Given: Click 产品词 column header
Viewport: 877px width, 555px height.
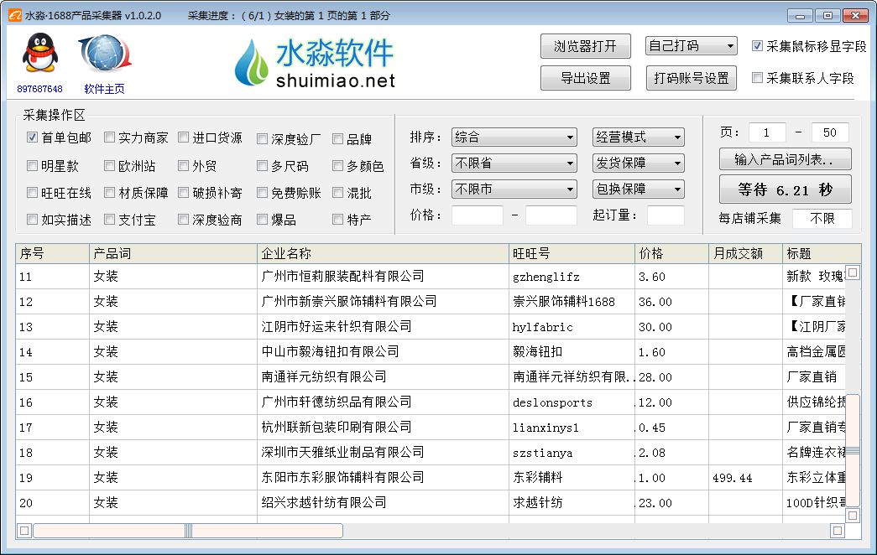Looking at the screenshot, I should coord(174,254).
